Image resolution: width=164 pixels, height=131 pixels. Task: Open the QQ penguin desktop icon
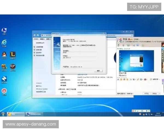click(4, 54)
